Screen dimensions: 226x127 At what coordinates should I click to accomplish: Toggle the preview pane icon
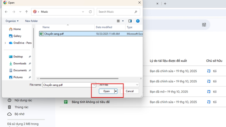[x=130, y=21]
